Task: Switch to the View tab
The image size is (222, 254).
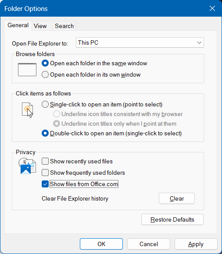Action: (x=42, y=26)
